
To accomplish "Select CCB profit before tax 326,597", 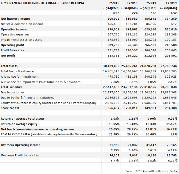I will pos(132,50).
